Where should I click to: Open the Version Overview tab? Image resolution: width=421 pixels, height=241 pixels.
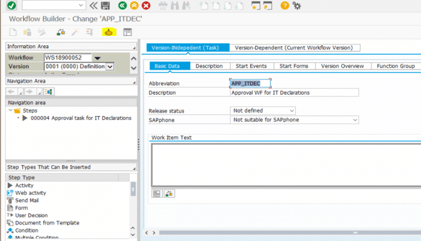coord(342,66)
